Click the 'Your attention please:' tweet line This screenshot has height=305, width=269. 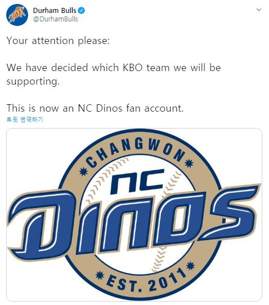(58, 41)
